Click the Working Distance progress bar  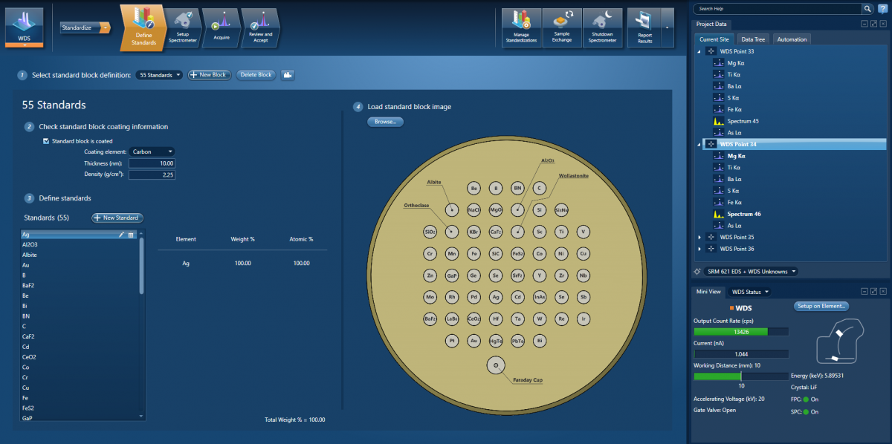pyautogui.click(x=740, y=376)
